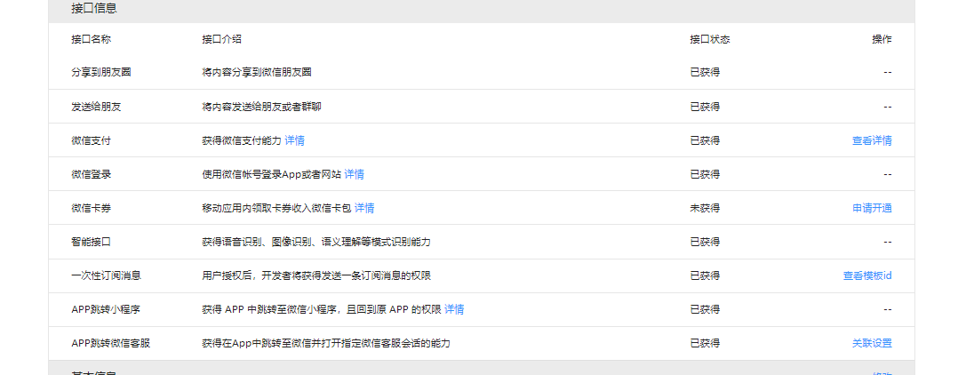Image resolution: width=966 pixels, height=375 pixels.
Task: Click 未获得 status of 微信卡券
Action: point(705,208)
